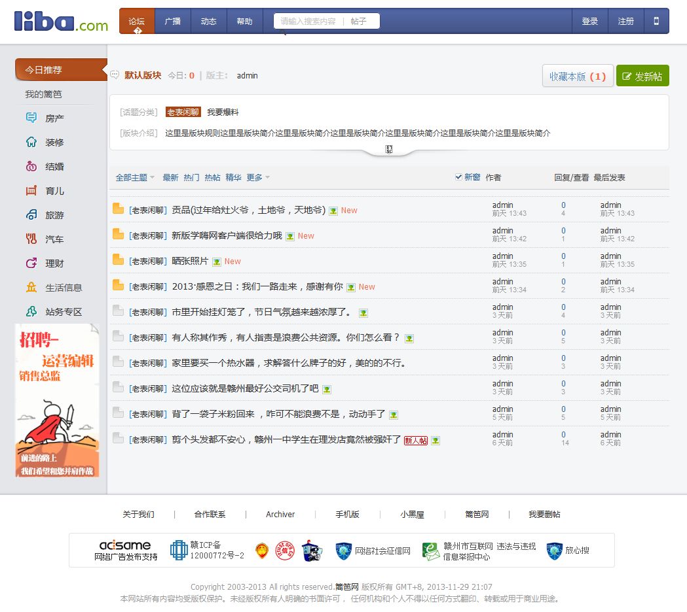The height and width of the screenshot is (612, 687).
Task: Click the 生活信息 sidebar icon
Action: click(x=31, y=288)
